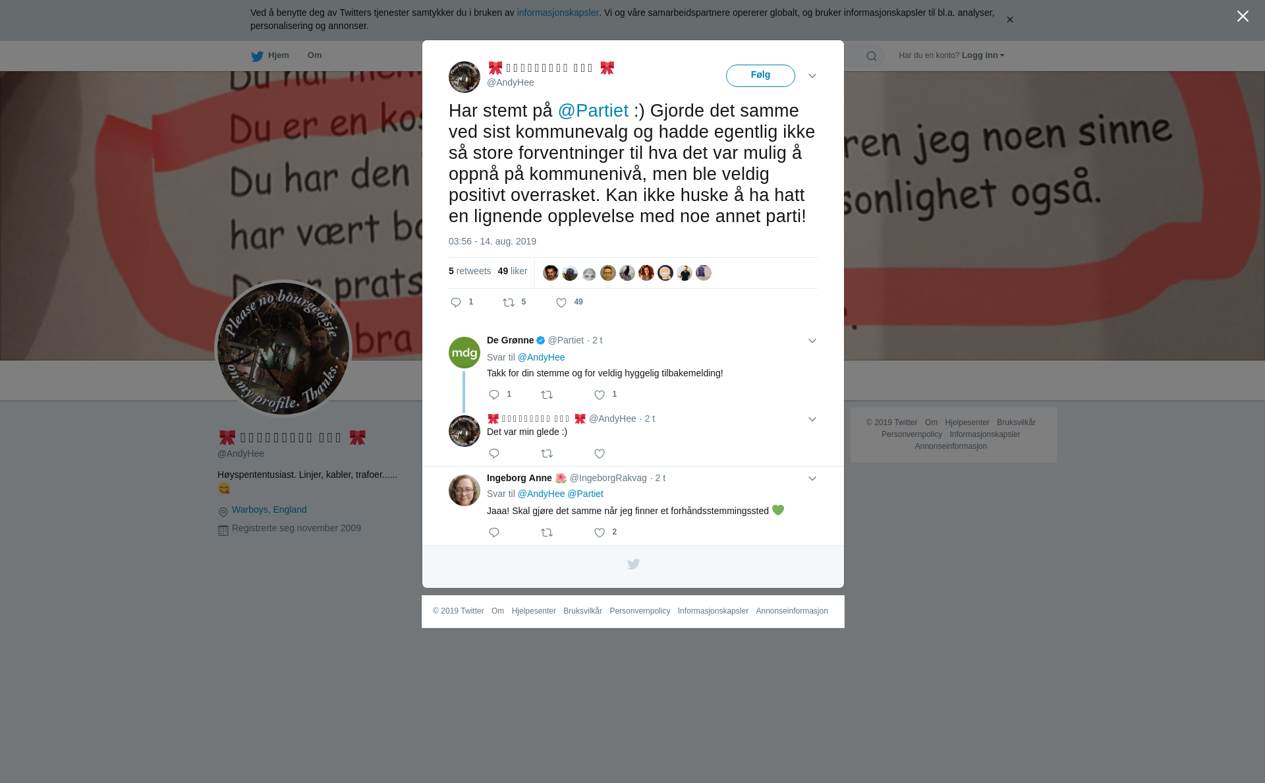Open the mdg avatar of De Grønne
The image size is (1265, 783).
[464, 353]
